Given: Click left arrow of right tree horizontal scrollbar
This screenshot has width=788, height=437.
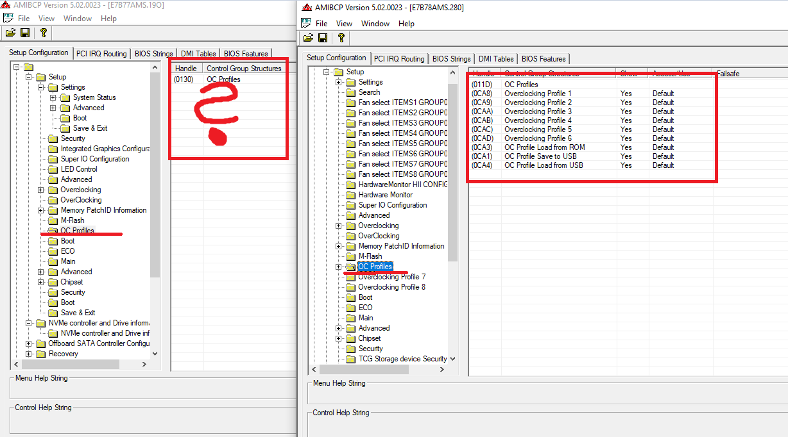Looking at the screenshot, I should (314, 370).
